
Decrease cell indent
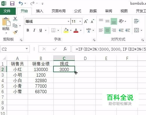(x=121, y=30)
